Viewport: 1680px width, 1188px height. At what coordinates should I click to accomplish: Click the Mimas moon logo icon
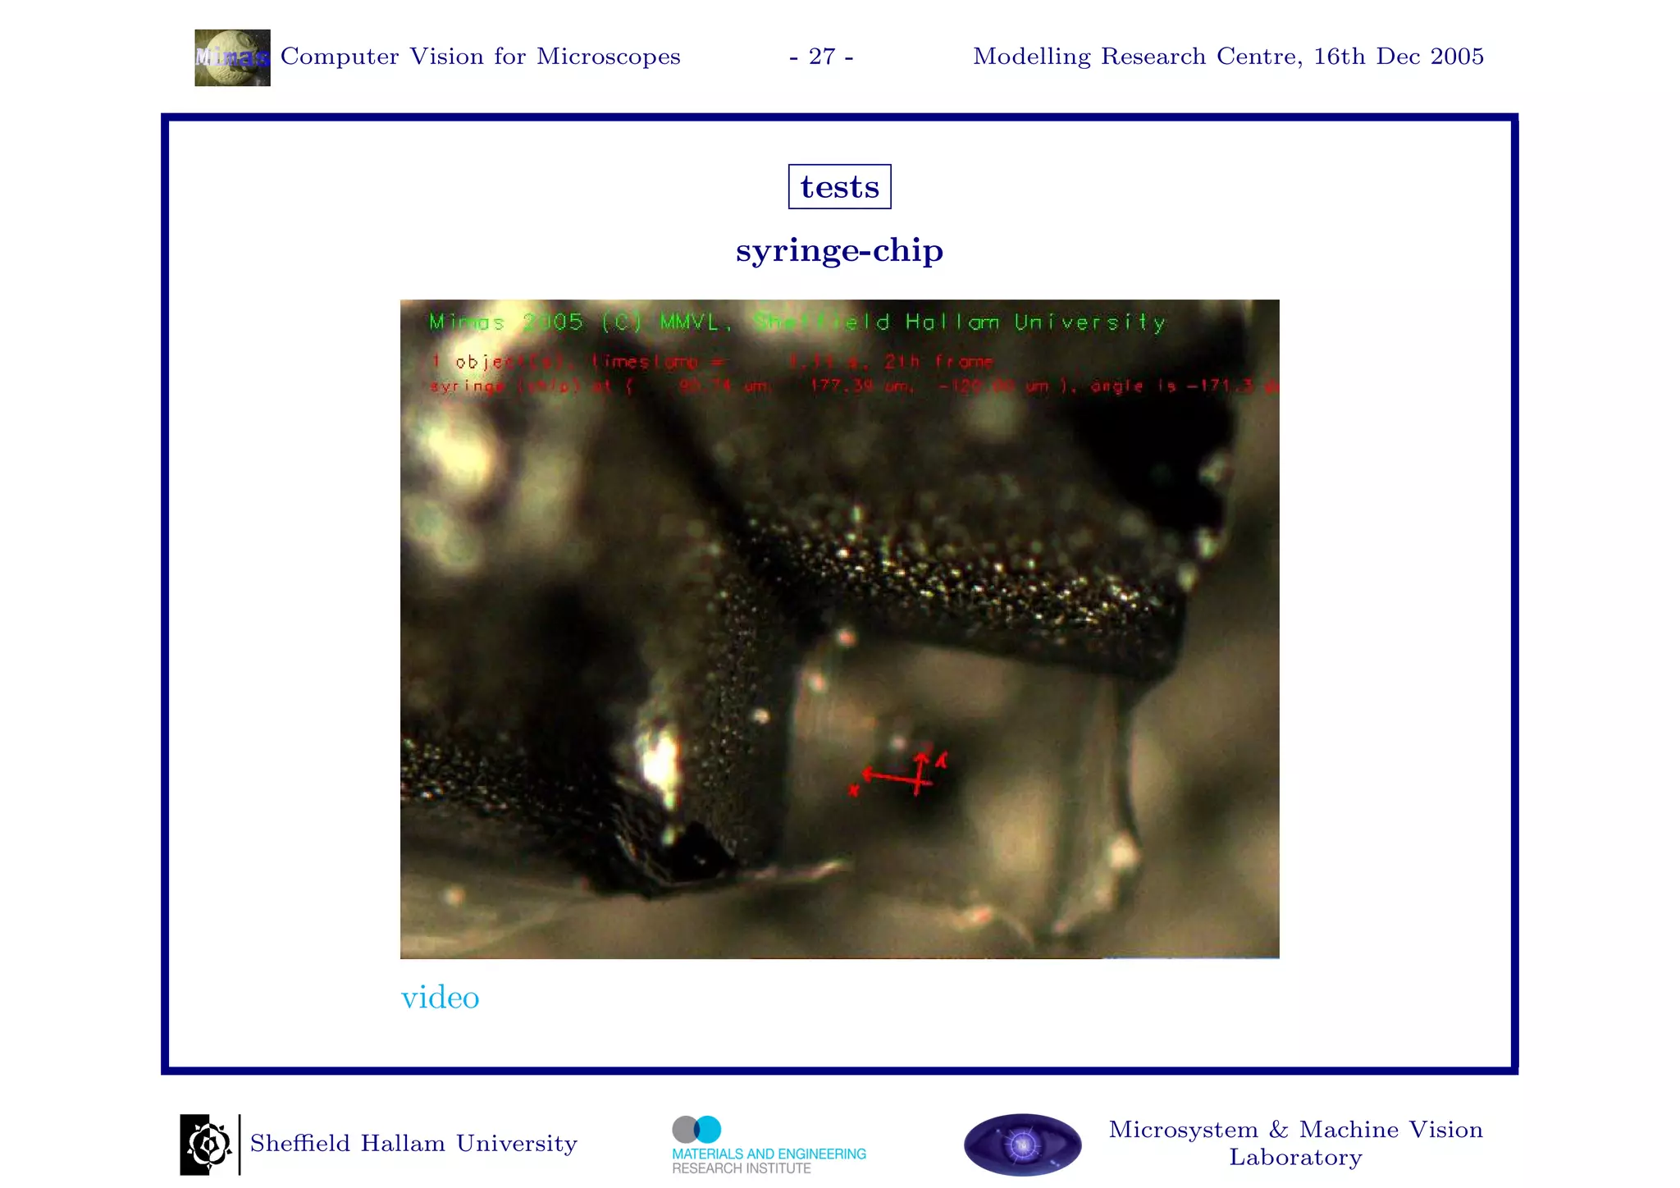(232, 57)
